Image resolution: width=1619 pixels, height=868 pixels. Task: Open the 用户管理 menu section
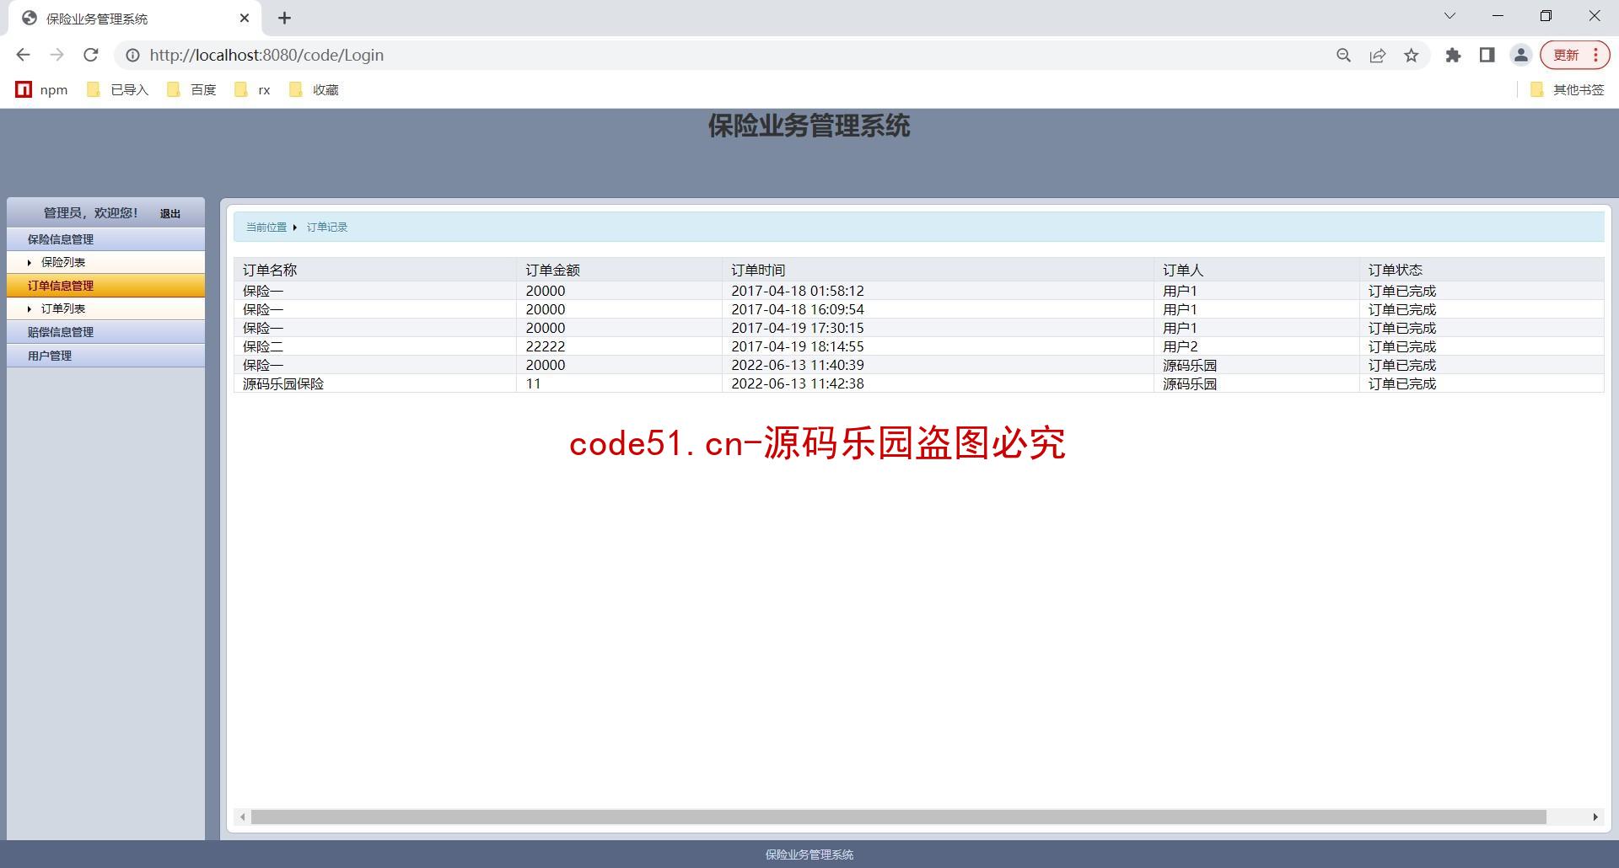[x=105, y=356]
